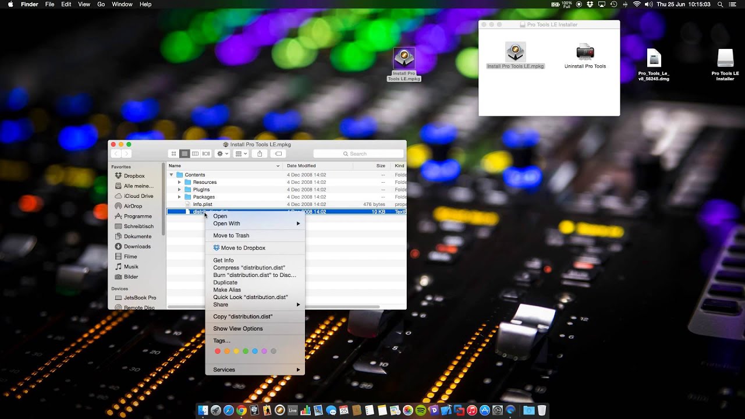The image size is (745, 419).
Task: Switch Finder to list view
Action: [x=185, y=154]
